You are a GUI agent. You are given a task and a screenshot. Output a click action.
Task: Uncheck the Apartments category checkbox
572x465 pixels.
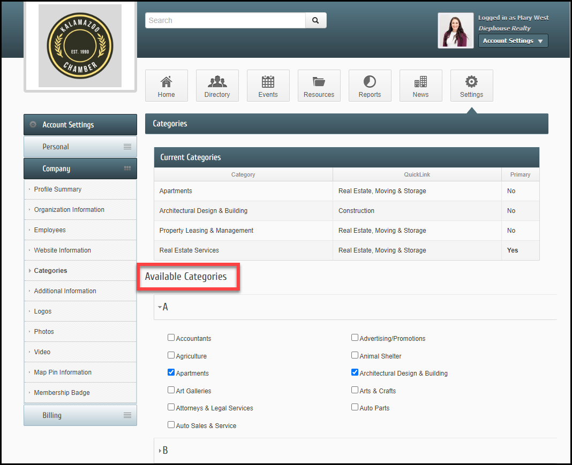click(171, 372)
